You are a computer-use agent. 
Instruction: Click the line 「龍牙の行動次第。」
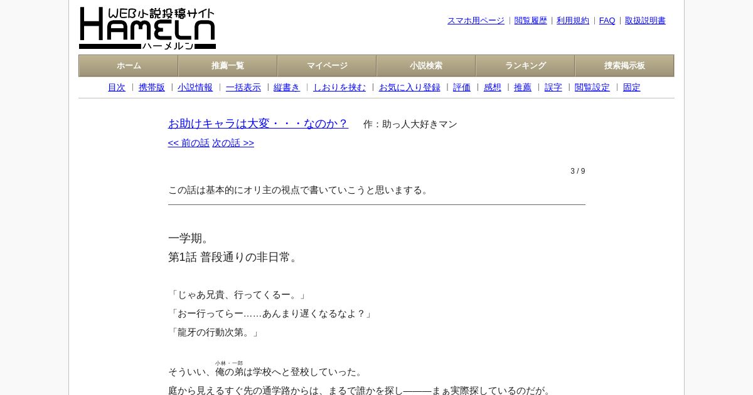215,332
